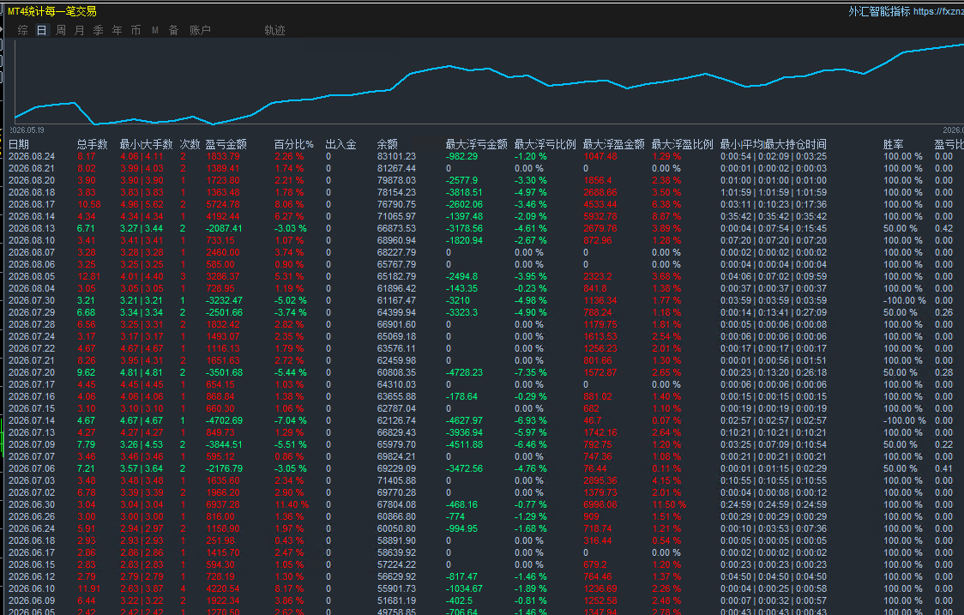Switch to the 季 quarterly tab
The height and width of the screenshot is (615, 964).
click(x=99, y=30)
